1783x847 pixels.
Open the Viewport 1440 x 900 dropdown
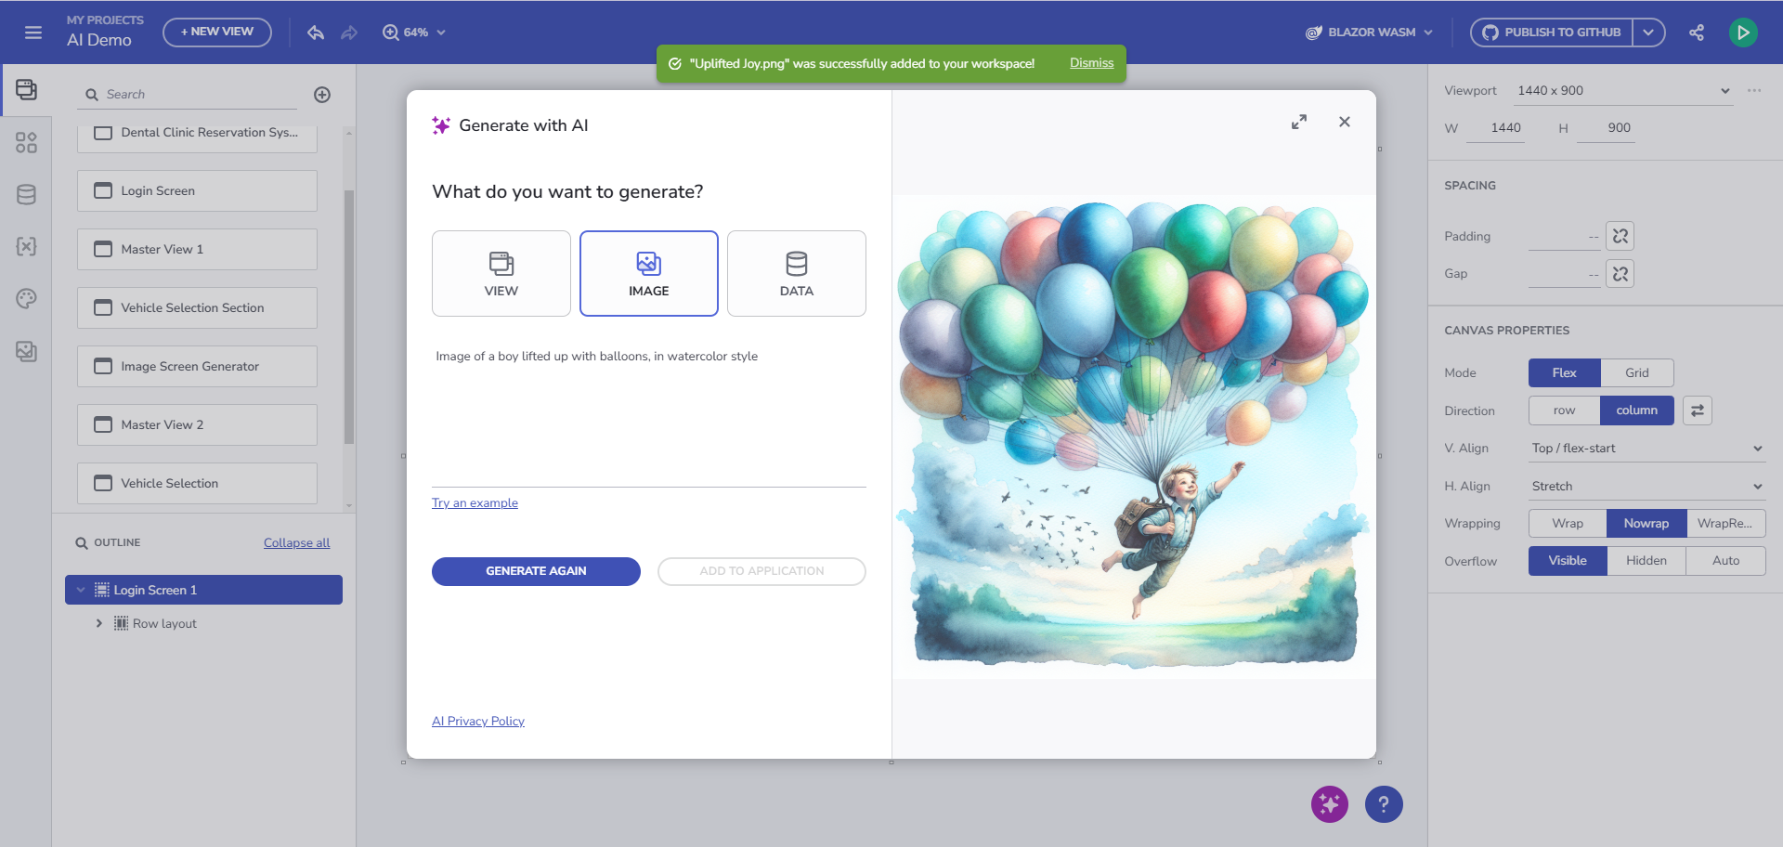pyautogui.click(x=1623, y=91)
